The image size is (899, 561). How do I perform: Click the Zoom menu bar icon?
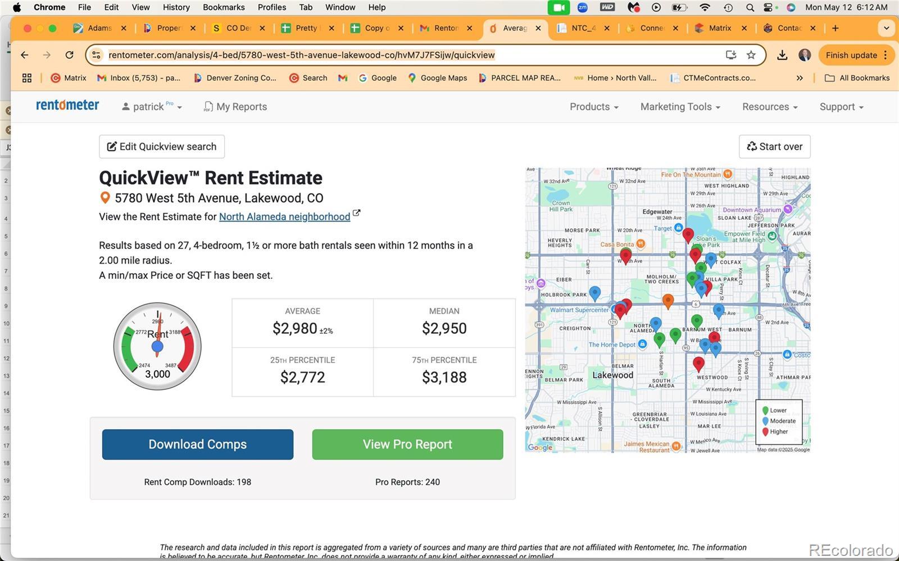583,7
